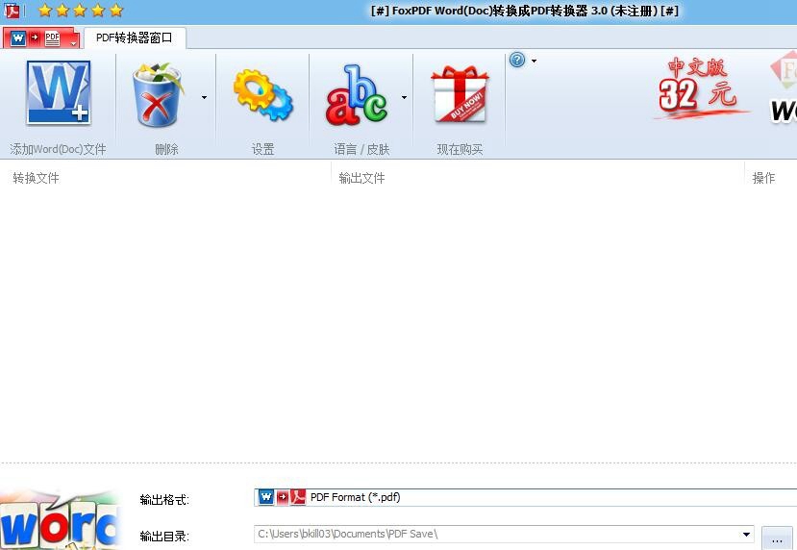Click the recycle bin delete icon
This screenshot has width=797, height=550.
[157, 94]
